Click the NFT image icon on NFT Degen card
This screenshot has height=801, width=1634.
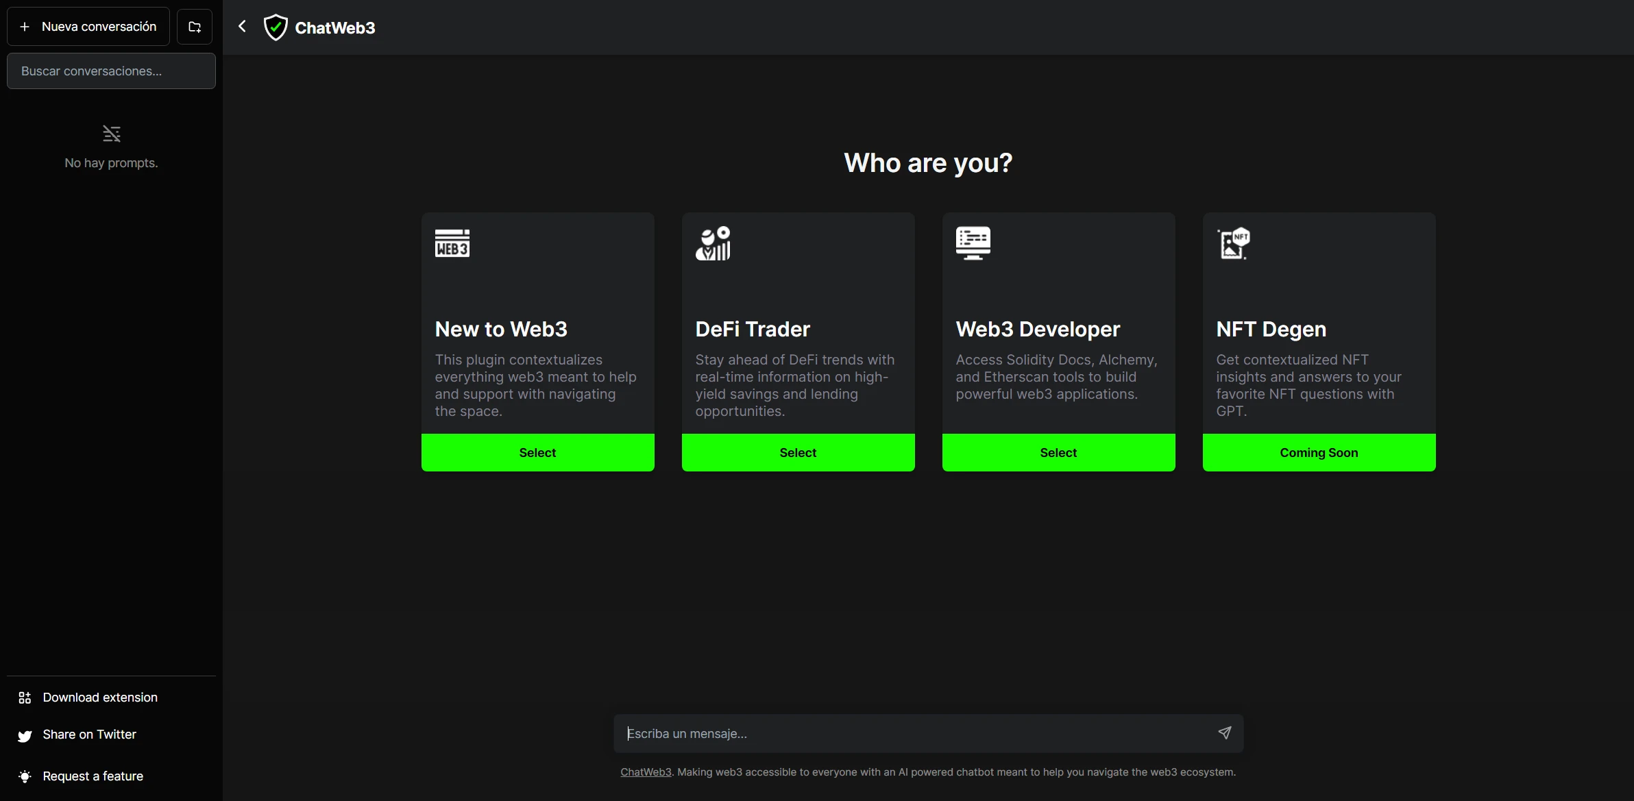click(1234, 243)
